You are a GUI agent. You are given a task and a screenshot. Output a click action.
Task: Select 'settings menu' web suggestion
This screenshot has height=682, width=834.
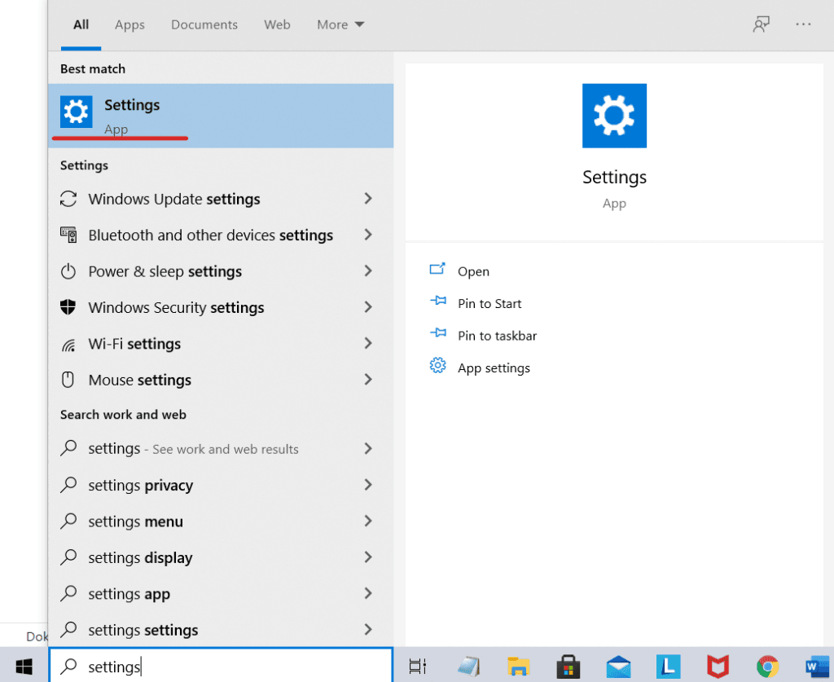[221, 521]
